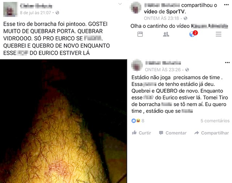Open three-dot menu on 23:26 post

click(227, 63)
